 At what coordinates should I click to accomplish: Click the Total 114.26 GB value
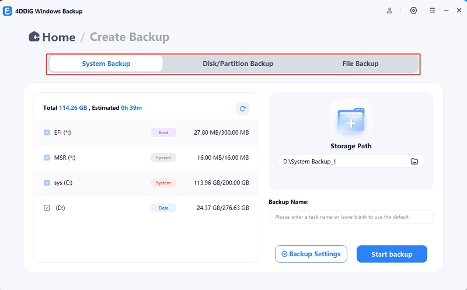click(73, 108)
